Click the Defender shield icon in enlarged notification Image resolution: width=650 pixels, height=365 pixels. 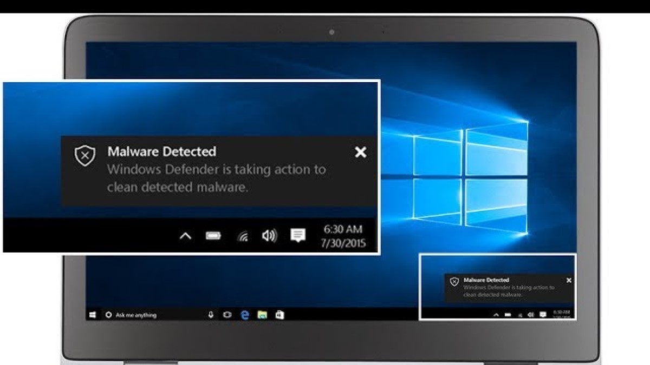[84, 156]
